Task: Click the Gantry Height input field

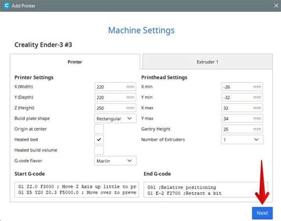Action: [x=242, y=129]
